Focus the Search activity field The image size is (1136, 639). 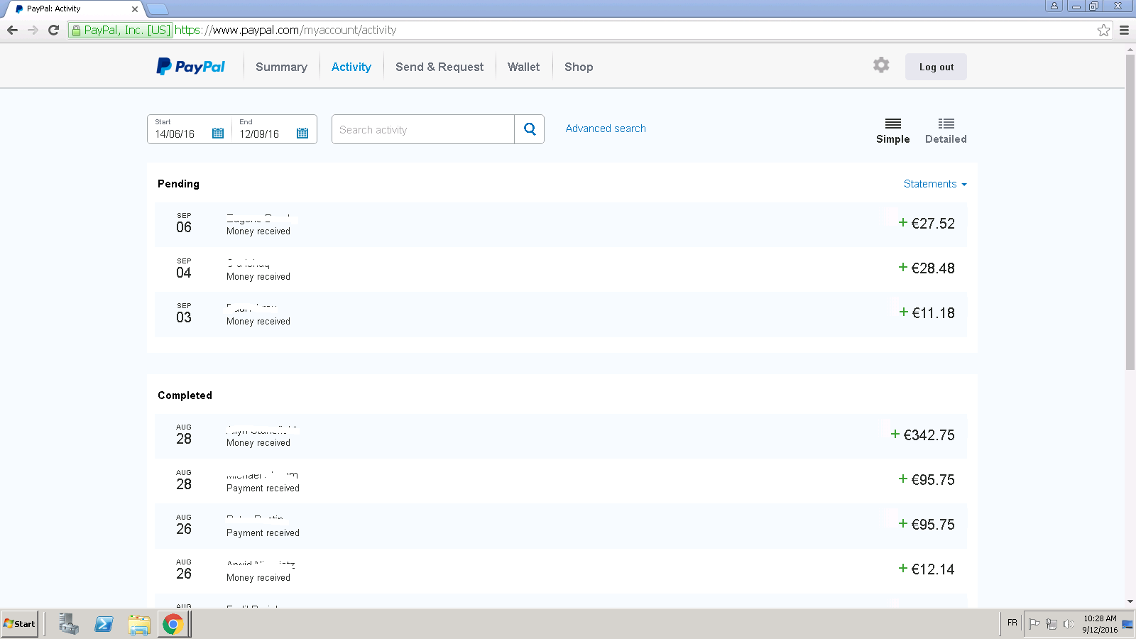pyautogui.click(x=423, y=129)
